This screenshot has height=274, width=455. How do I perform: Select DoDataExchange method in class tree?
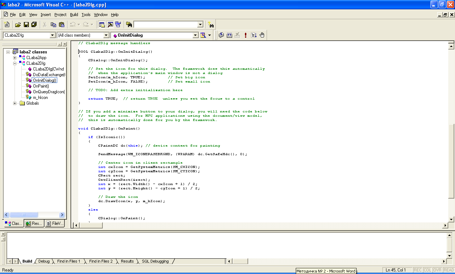(x=49, y=75)
